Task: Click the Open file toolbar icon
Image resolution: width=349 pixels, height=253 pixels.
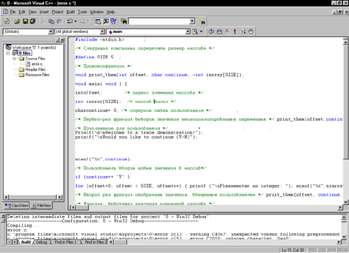Action: [x=17, y=22]
